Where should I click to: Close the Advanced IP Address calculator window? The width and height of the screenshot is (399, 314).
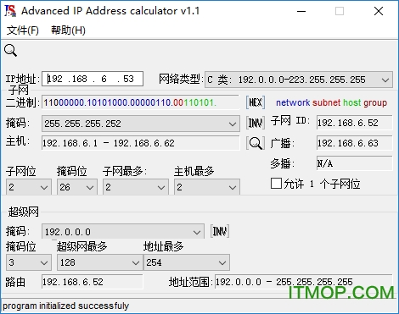[x=379, y=11]
